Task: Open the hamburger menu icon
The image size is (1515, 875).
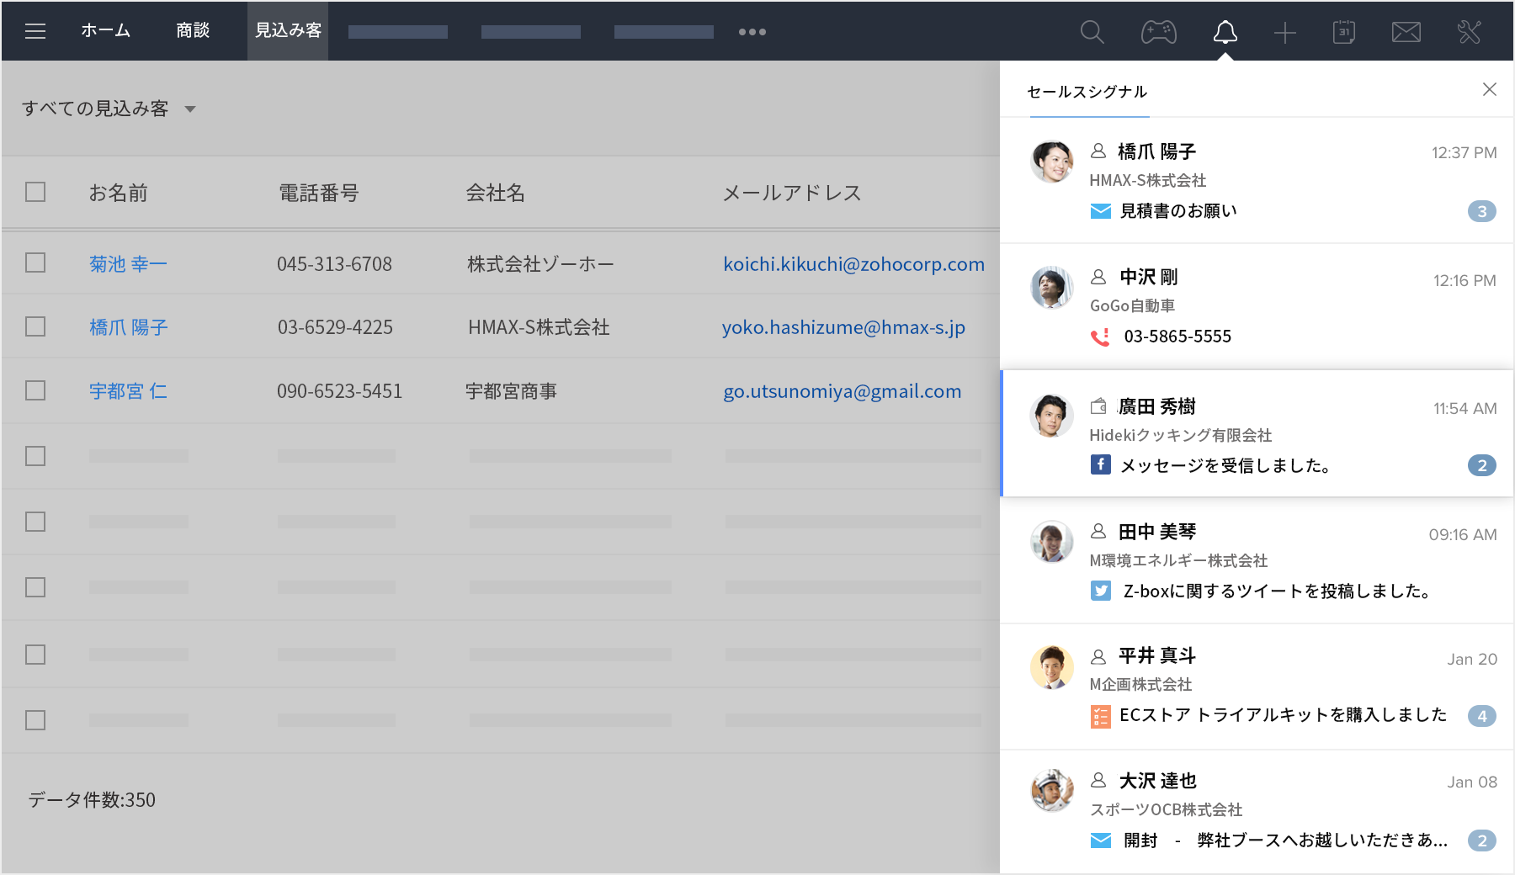Action: pyautogui.click(x=35, y=32)
